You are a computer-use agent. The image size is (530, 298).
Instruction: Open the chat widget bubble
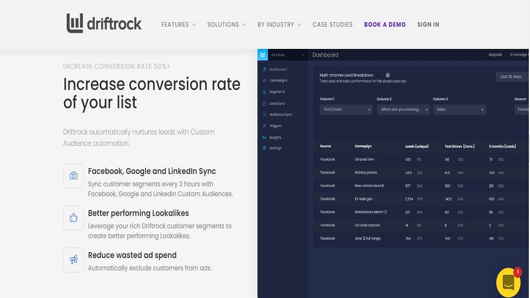[509, 283]
